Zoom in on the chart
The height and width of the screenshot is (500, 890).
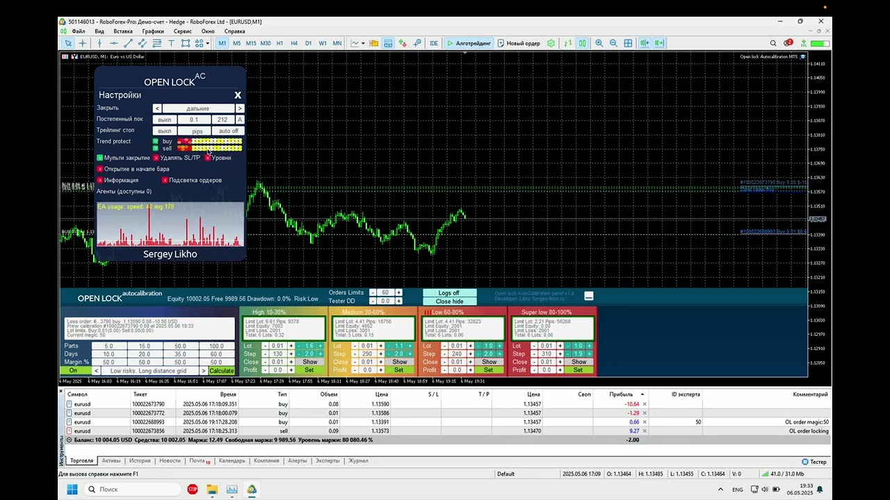click(599, 43)
